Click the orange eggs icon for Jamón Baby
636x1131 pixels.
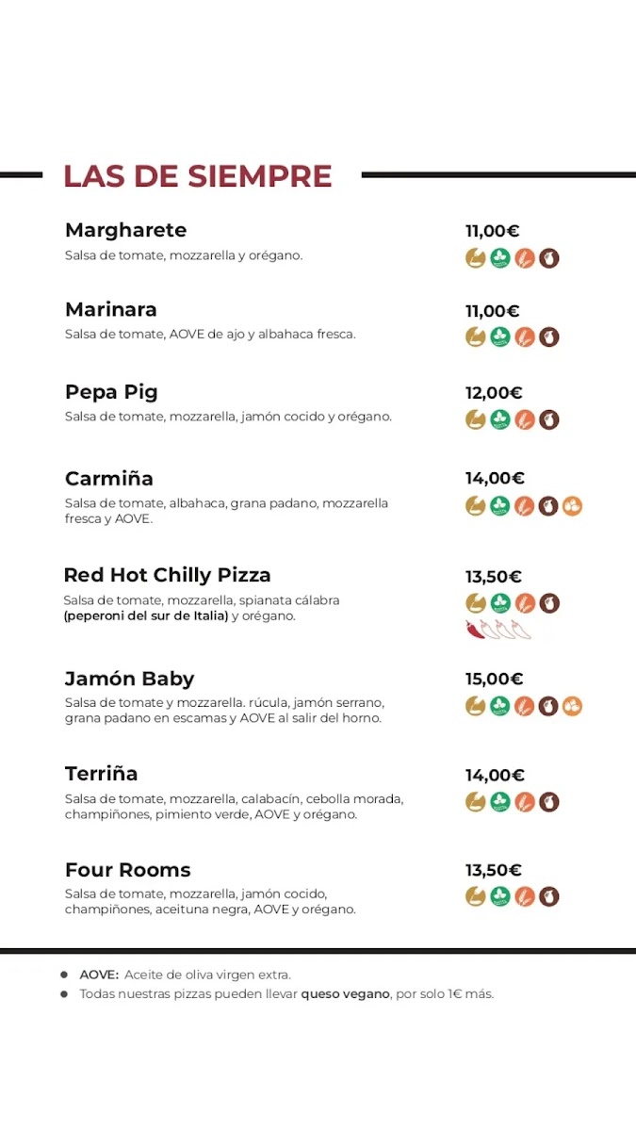pos(573,706)
